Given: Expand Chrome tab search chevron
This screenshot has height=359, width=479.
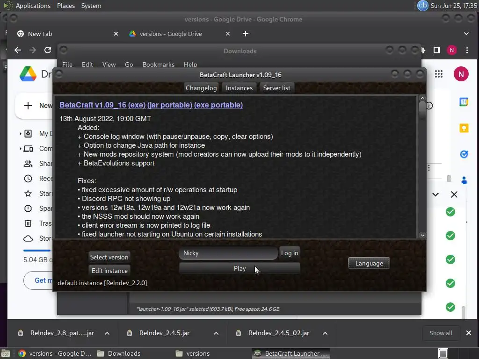Looking at the screenshot, I should [x=466, y=34].
